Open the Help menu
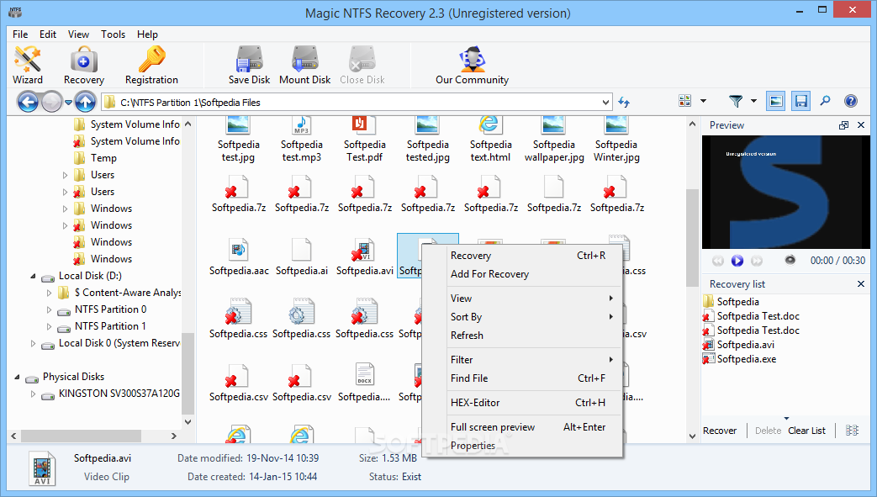This screenshot has height=497, width=877. point(147,34)
